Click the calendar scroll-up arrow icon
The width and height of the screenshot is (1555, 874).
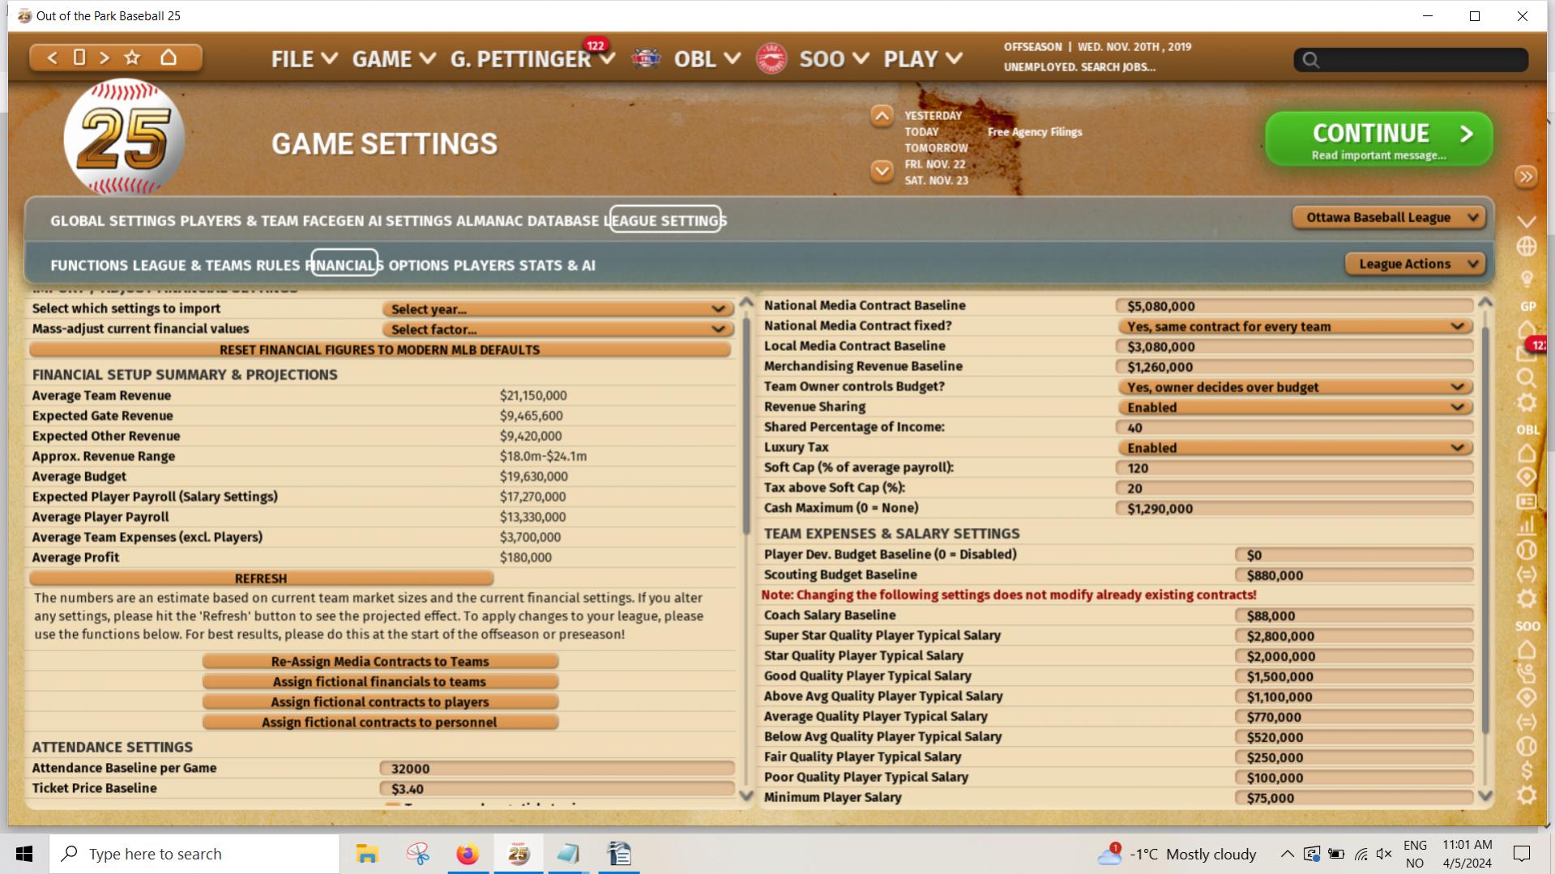click(882, 117)
